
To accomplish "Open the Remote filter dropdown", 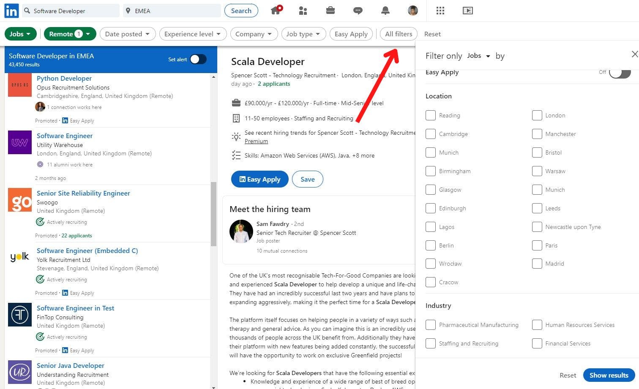I will pos(70,34).
